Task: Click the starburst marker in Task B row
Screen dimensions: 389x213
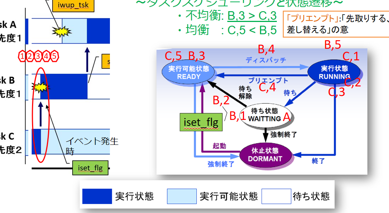Action: [x=40, y=87]
